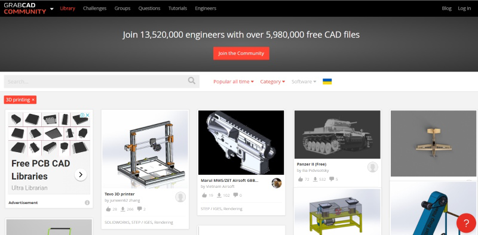Click the Marui MWS/ZET Airsoft GBB title
Screen dimensions: 478x235
point(229,180)
